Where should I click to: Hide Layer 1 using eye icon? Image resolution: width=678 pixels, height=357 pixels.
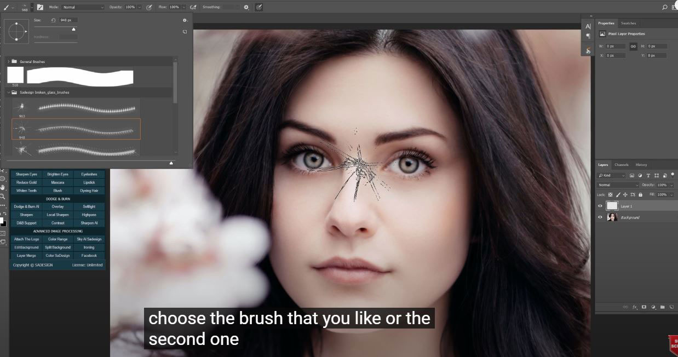(600, 206)
